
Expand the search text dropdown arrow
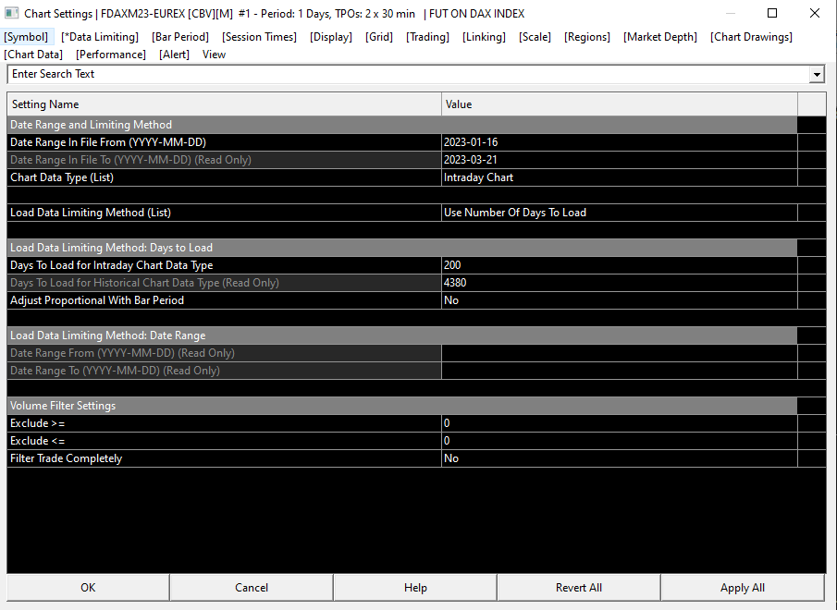coord(817,75)
